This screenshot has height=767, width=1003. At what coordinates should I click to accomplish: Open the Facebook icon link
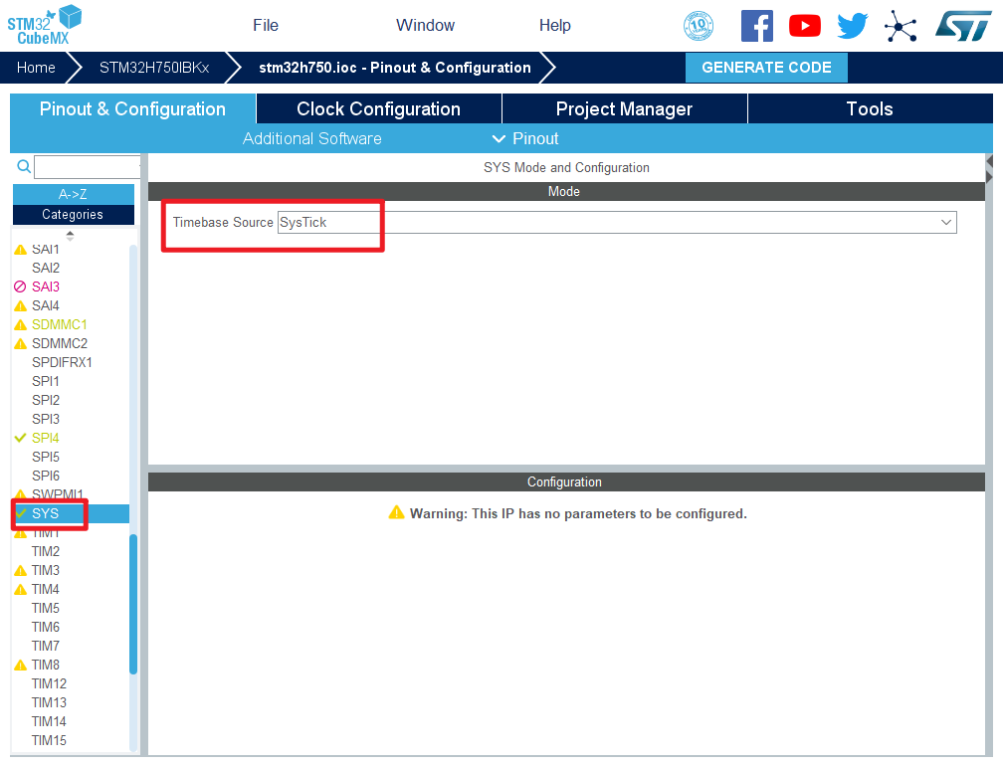[756, 26]
